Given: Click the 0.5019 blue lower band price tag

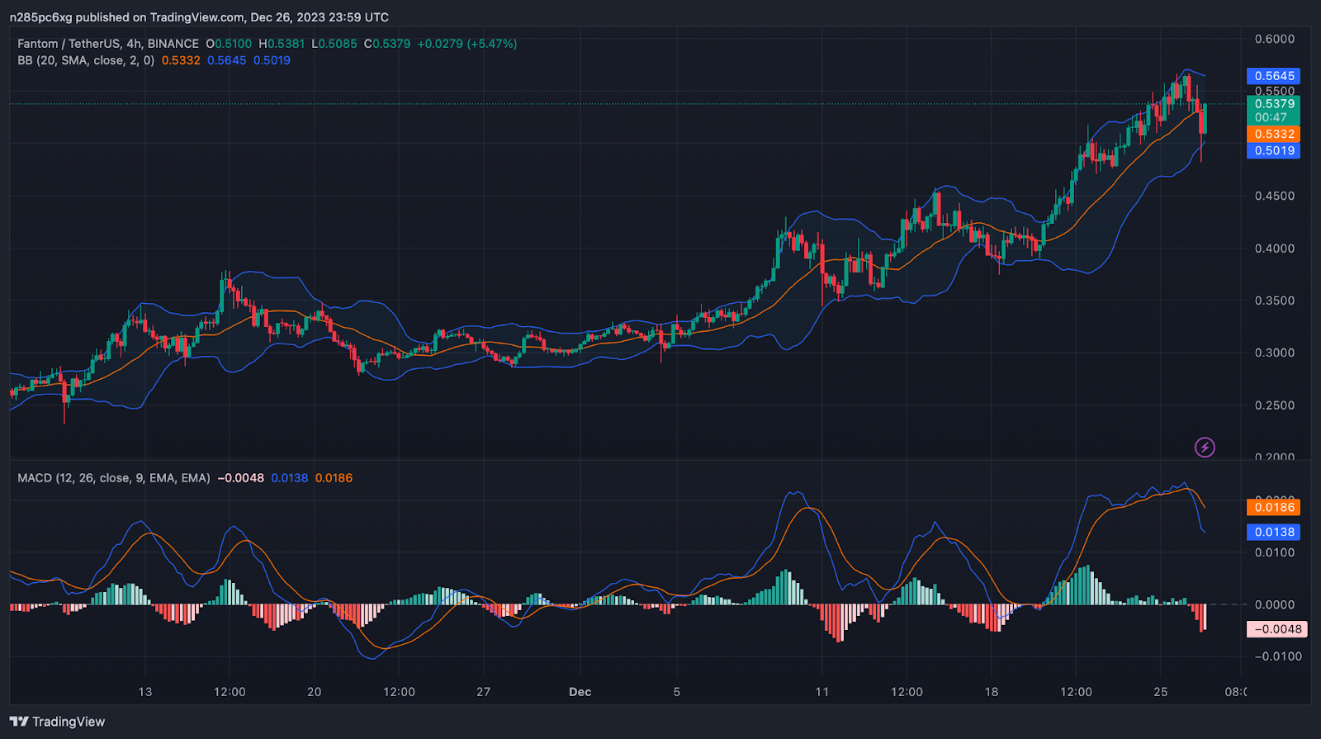Looking at the screenshot, I should coord(1273,150).
